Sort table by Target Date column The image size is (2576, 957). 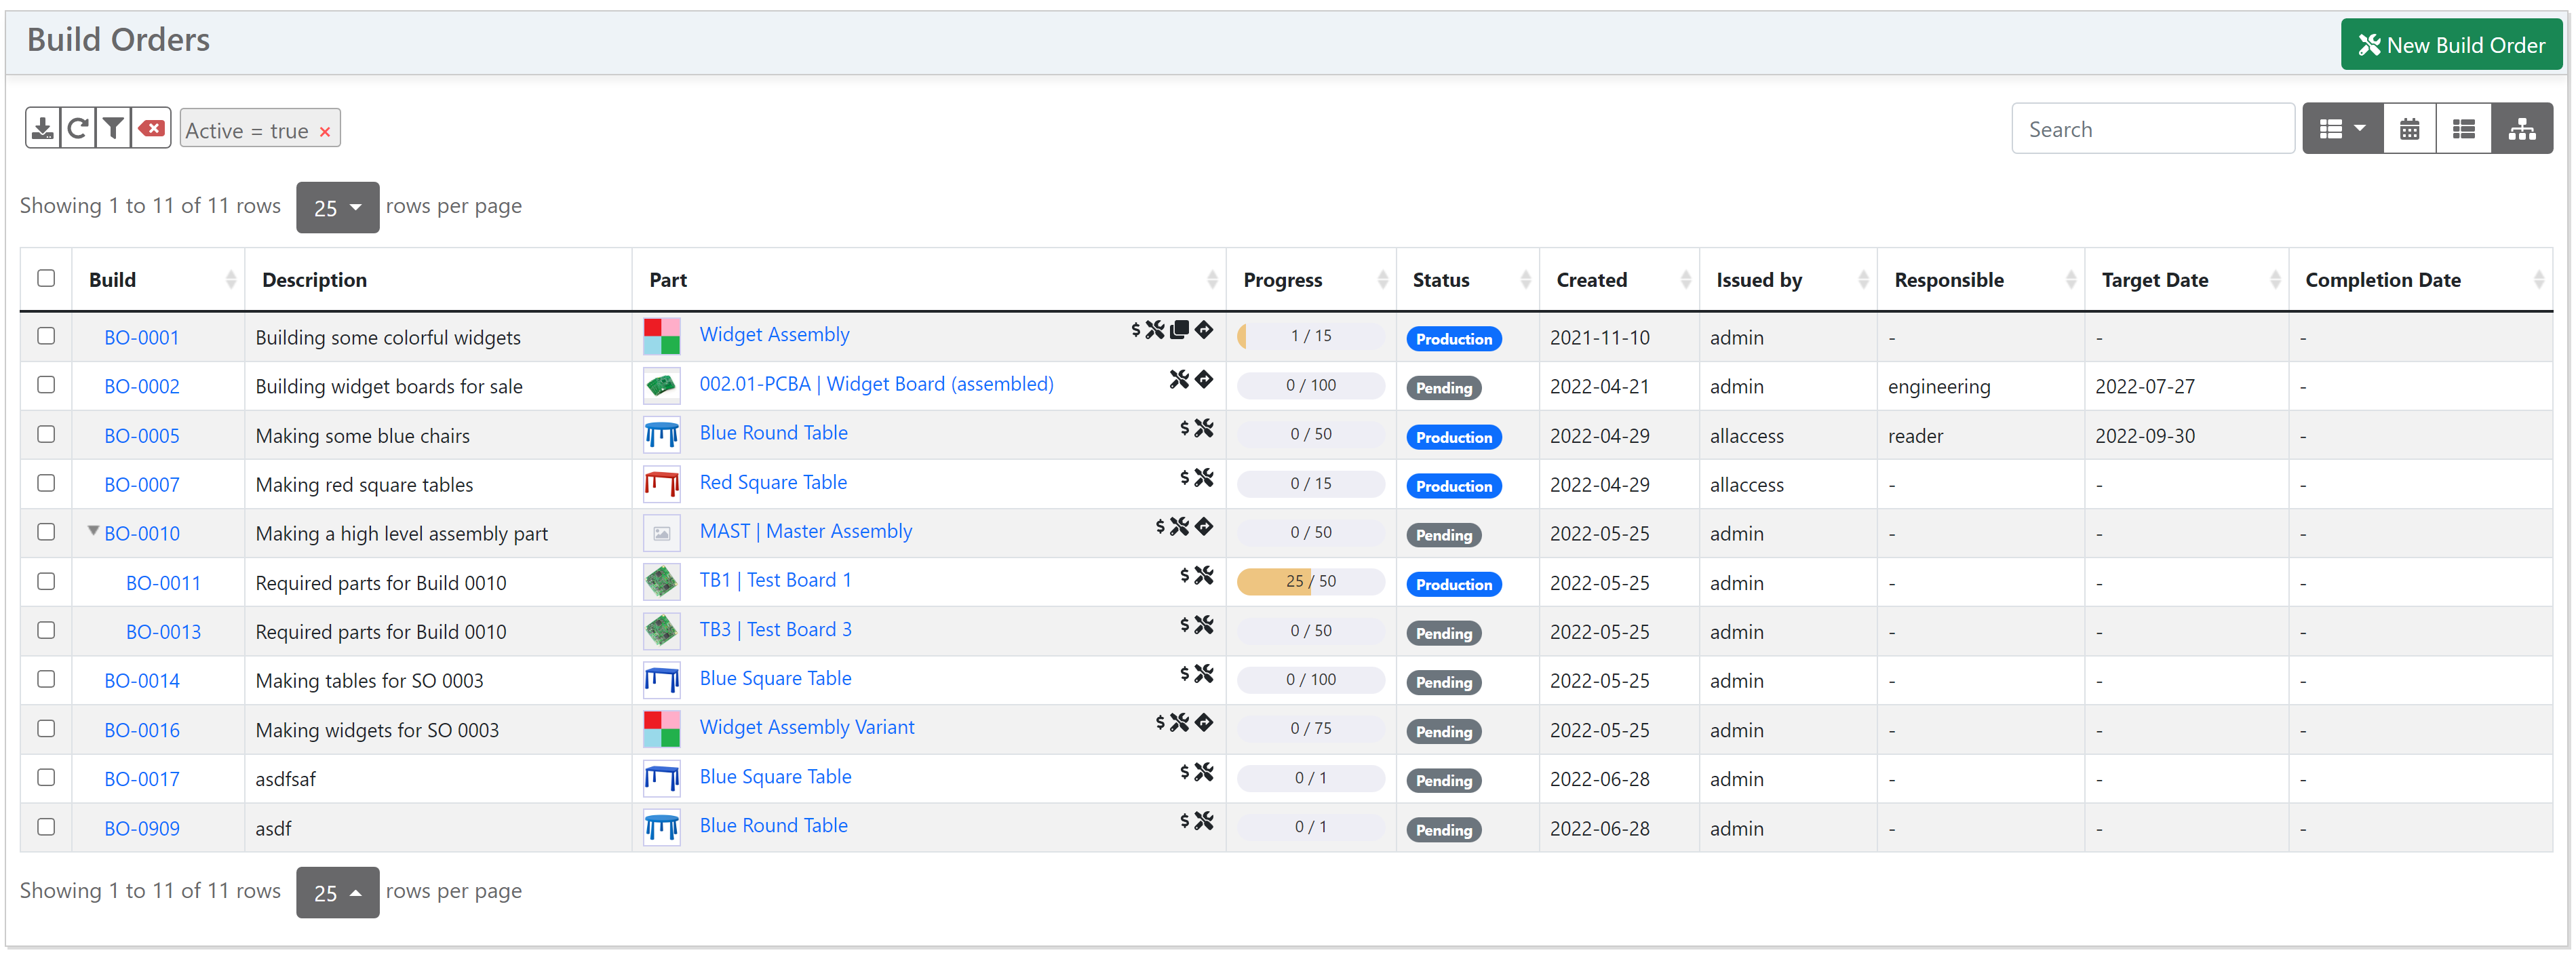[x=2154, y=280]
